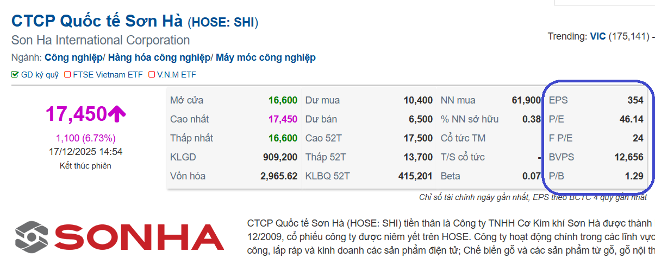Click the Vốn hóa value 2,965.62
Image resolution: width=655 pixels, height=271 pixels.
279,176
